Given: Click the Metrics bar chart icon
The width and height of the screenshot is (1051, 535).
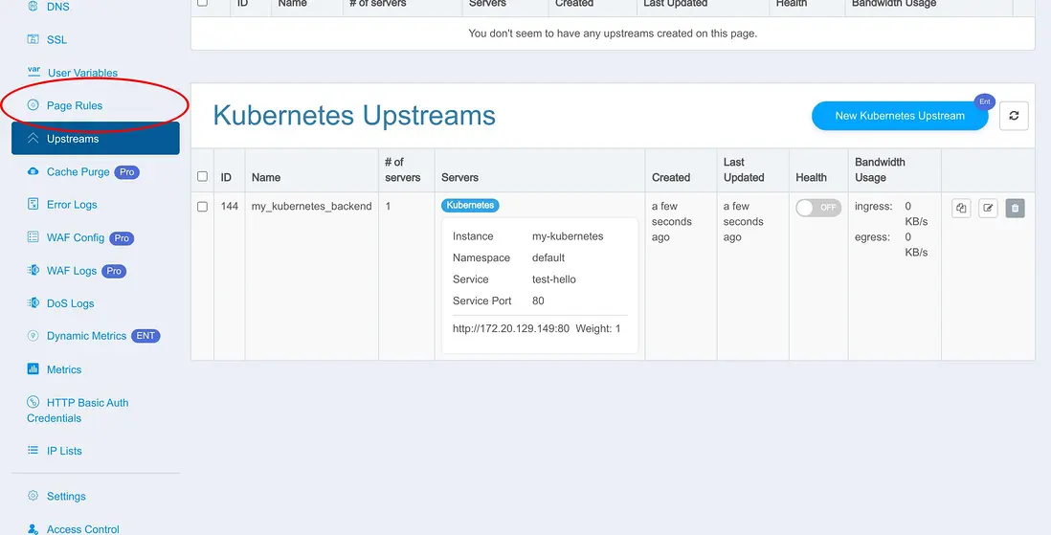Looking at the screenshot, I should pos(33,368).
